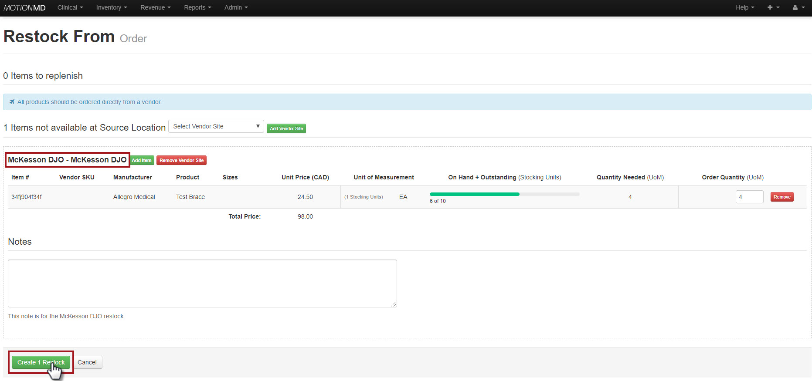Click inside the Notes text area

tap(202, 283)
